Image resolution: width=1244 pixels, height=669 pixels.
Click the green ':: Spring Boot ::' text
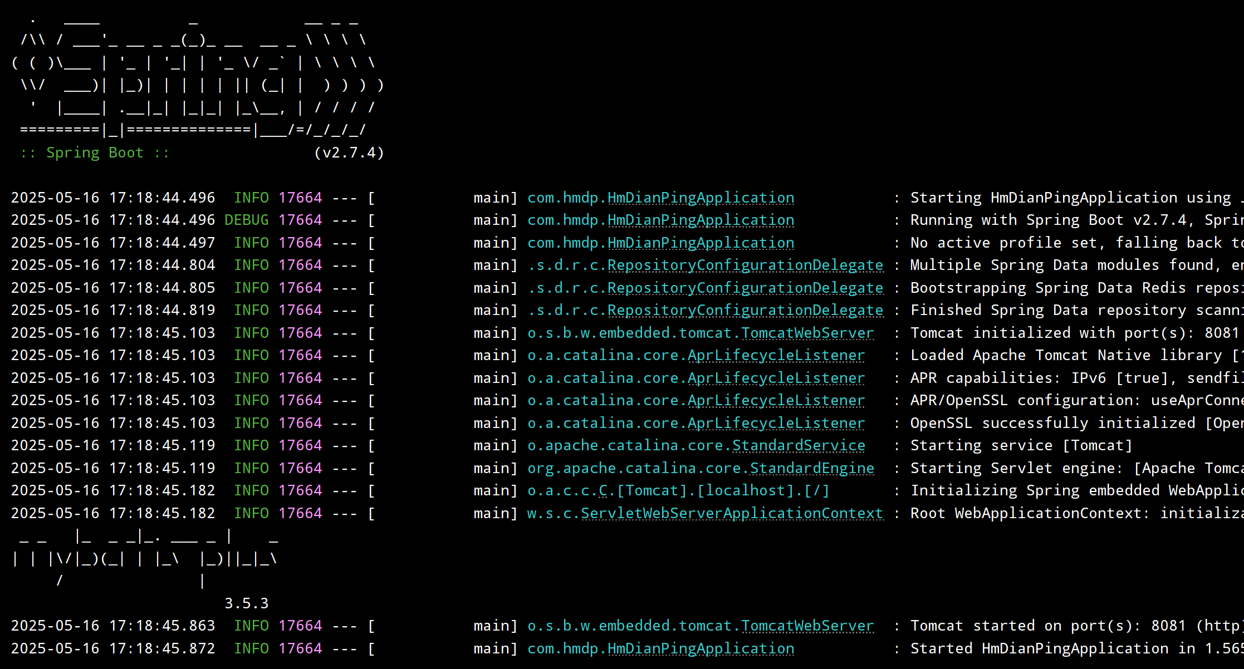[x=95, y=153]
